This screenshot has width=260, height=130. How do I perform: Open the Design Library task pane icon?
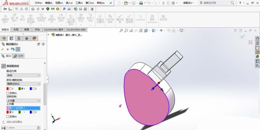click(257, 43)
